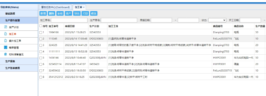Click the 审核 button
266x96 pixels.
[x=60, y=14]
